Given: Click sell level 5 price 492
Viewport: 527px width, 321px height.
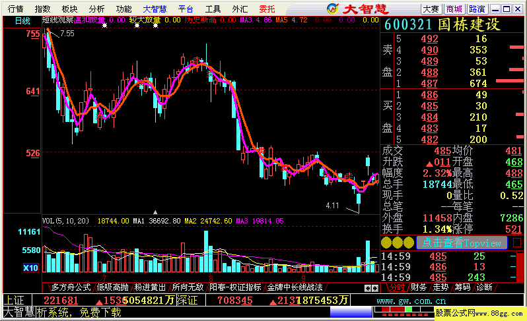Looking at the screenshot, I should point(429,39).
